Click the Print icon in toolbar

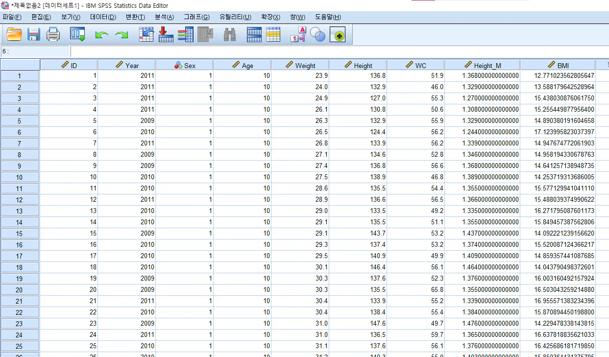pyautogui.click(x=53, y=34)
